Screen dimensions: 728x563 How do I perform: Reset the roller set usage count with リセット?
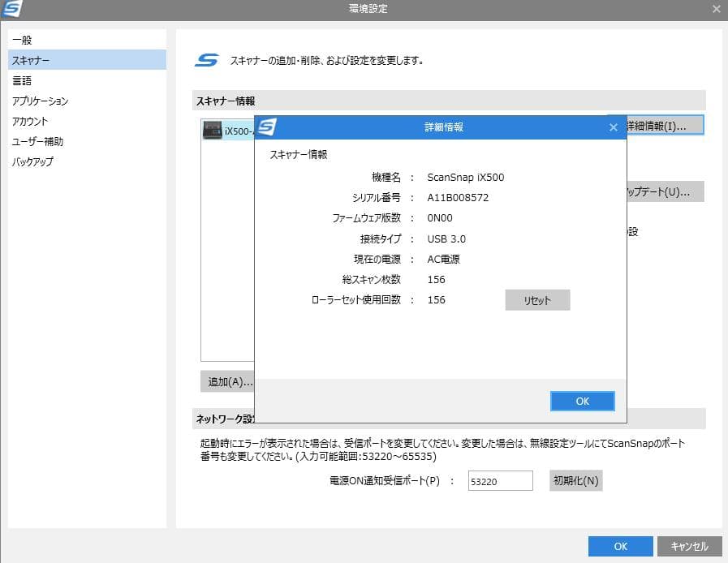tap(537, 299)
